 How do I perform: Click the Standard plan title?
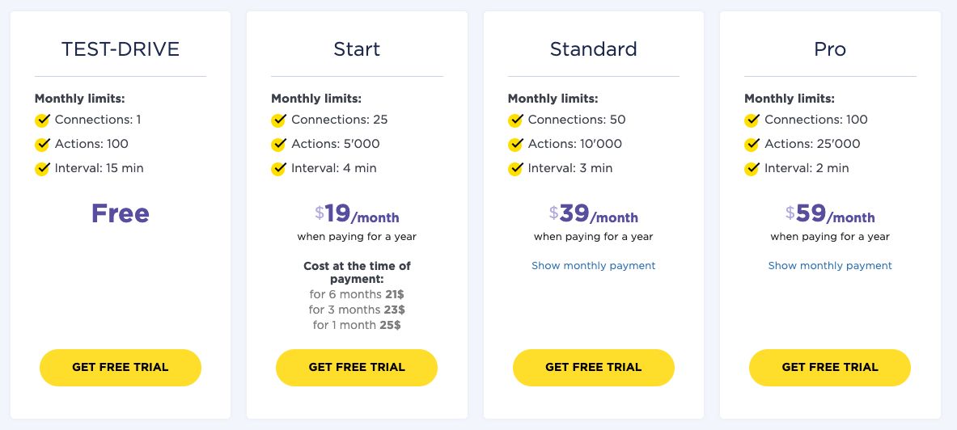point(593,49)
